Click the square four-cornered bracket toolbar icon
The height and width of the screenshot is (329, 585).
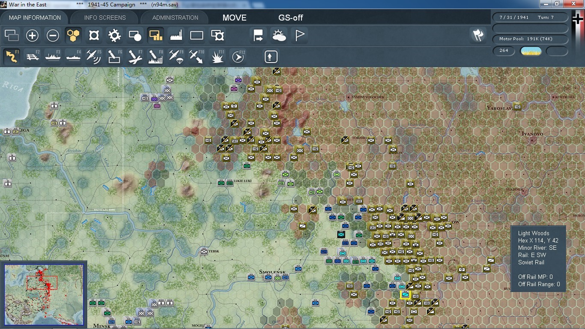point(94,35)
